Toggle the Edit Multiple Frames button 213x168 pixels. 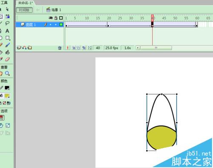[84, 48]
